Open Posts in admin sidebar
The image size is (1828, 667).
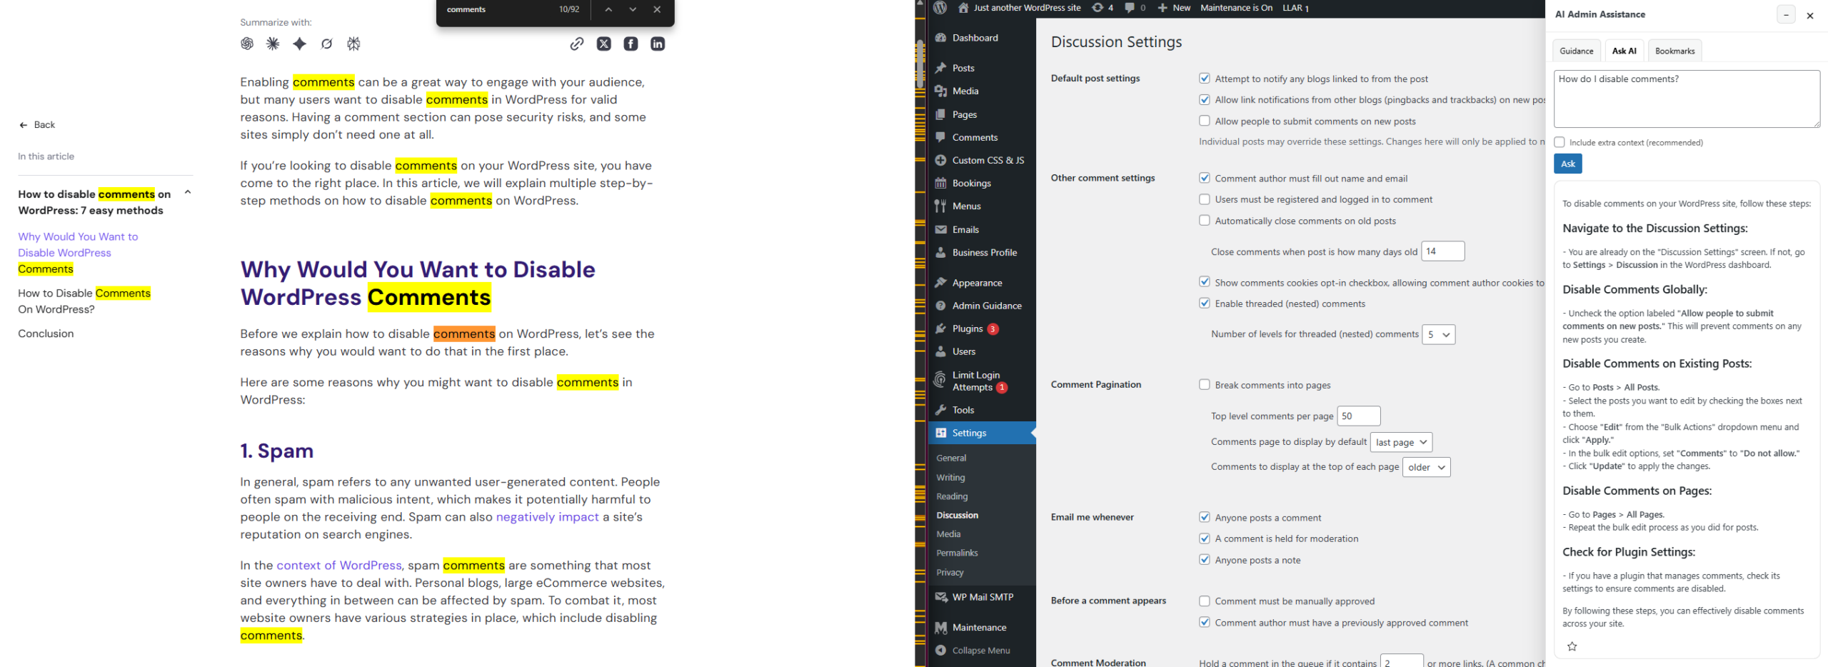point(982,68)
